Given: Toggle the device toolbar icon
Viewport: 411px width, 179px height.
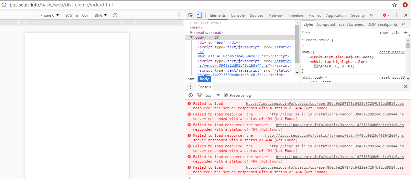Looking at the screenshot, I should tap(199, 15).
